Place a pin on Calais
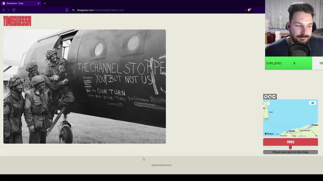Image resolution: width=323 pixels, height=181 pixels. [x=291, y=131]
